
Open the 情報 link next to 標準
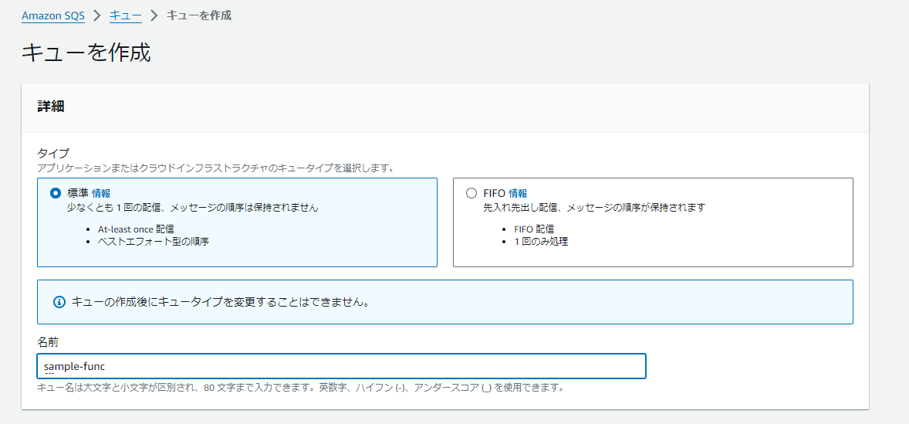101,193
